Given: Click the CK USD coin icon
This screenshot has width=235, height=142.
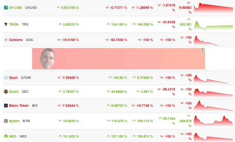Looking at the screenshot, I should (6, 7).
